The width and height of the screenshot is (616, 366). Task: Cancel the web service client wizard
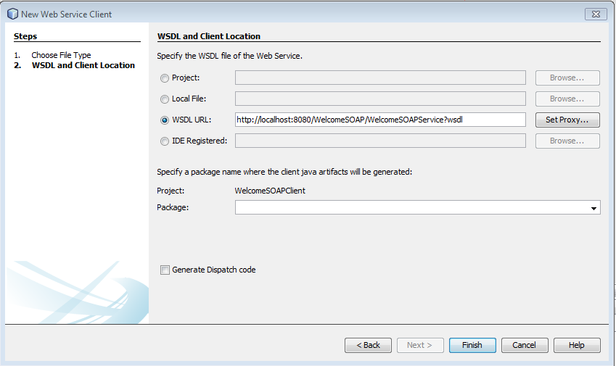525,345
